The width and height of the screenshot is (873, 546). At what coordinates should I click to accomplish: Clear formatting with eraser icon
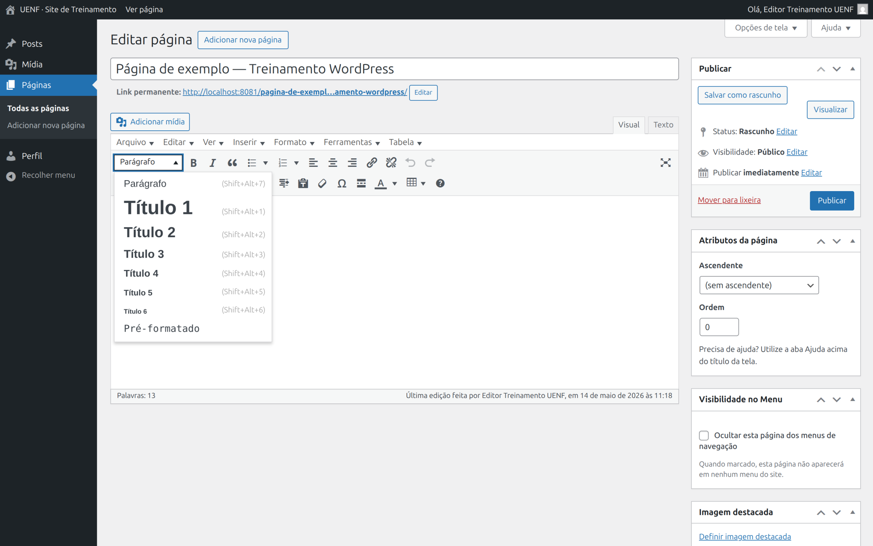pos(322,184)
